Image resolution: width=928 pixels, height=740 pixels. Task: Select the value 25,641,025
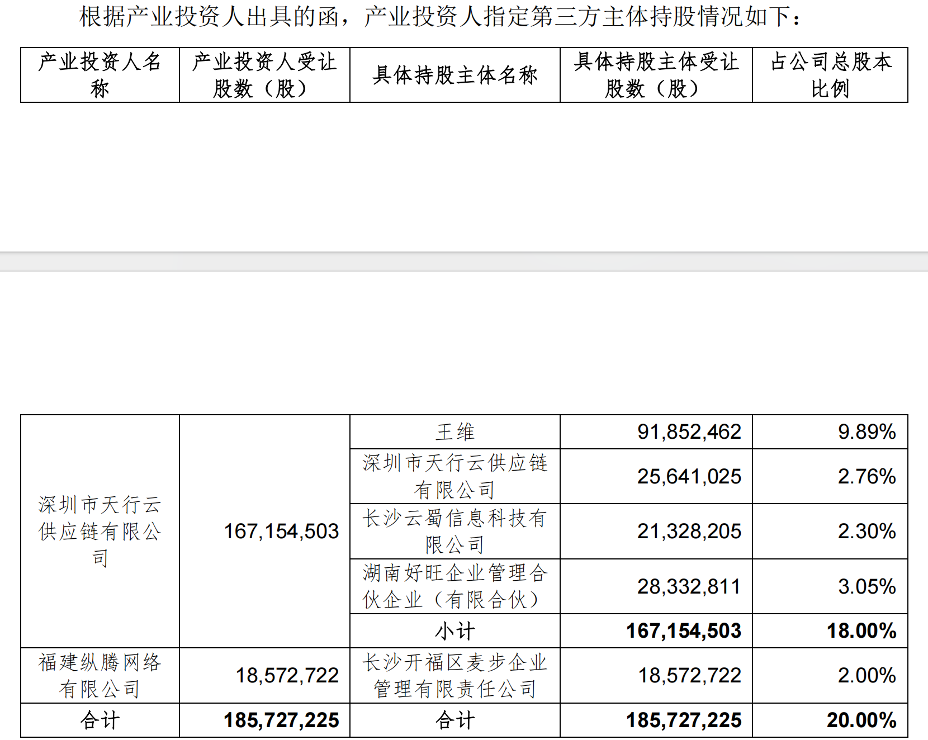[689, 476]
